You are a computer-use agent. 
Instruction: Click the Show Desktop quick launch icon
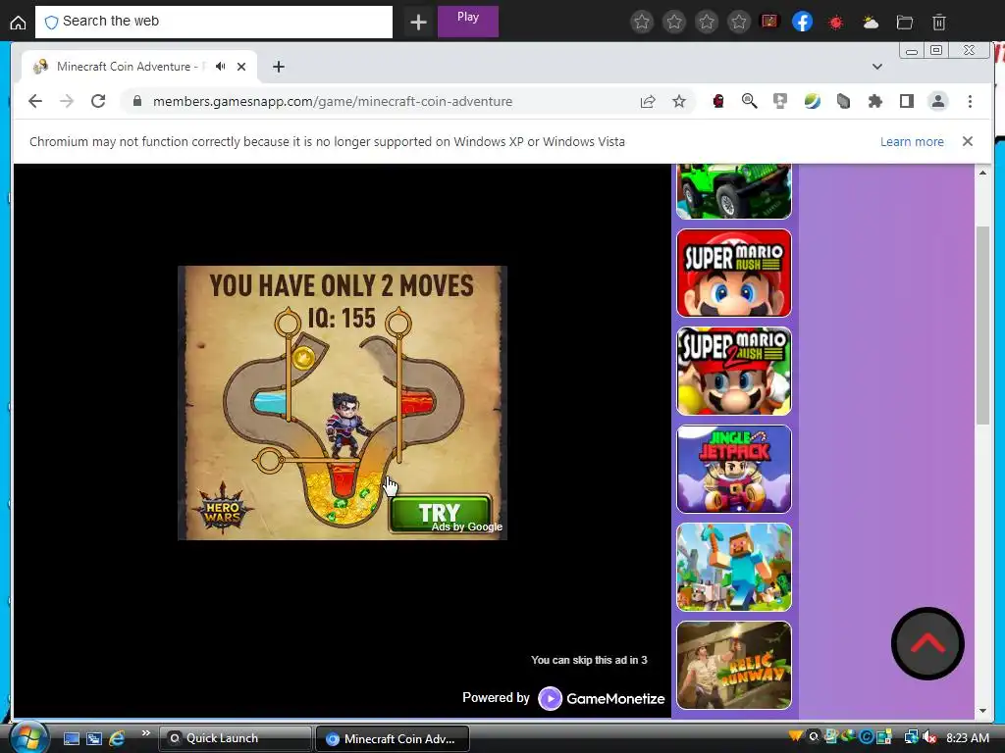coord(71,738)
